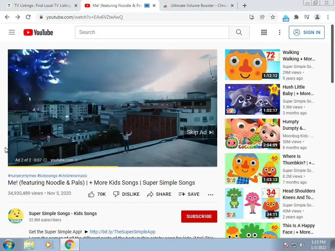Open more actions ellipsis under video
The image size is (335, 251).
211,194
